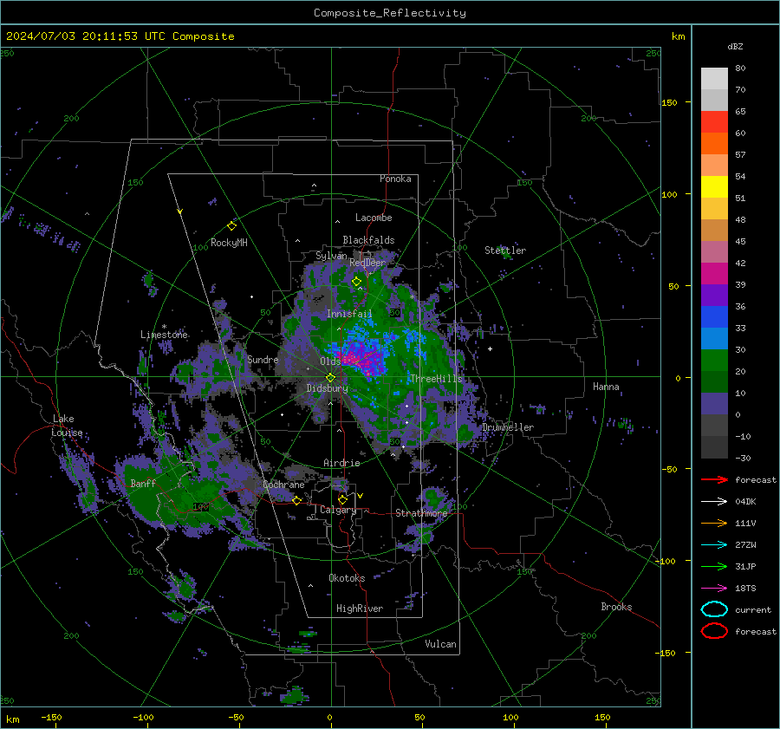Click the Banff town label
The width and height of the screenshot is (780, 729).
click(x=143, y=483)
